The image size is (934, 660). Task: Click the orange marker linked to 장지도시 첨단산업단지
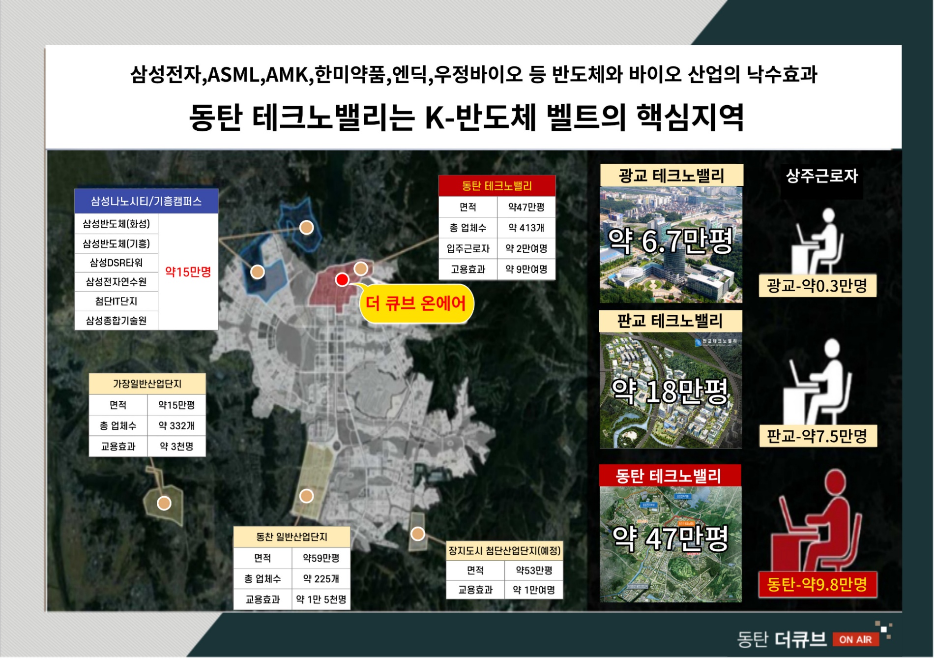pos(418,534)
